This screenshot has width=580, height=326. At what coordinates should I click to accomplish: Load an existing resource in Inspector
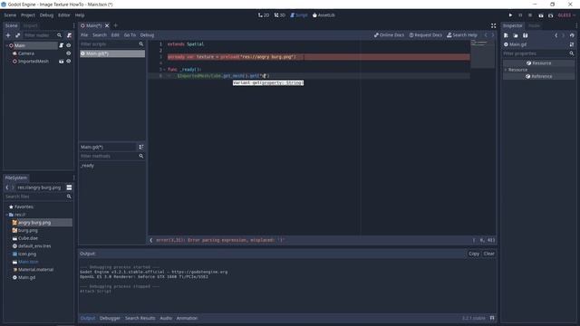(516, 35)
